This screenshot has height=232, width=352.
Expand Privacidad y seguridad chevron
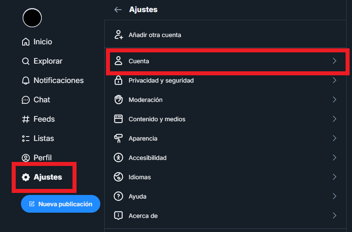click(x=335, y=80)
